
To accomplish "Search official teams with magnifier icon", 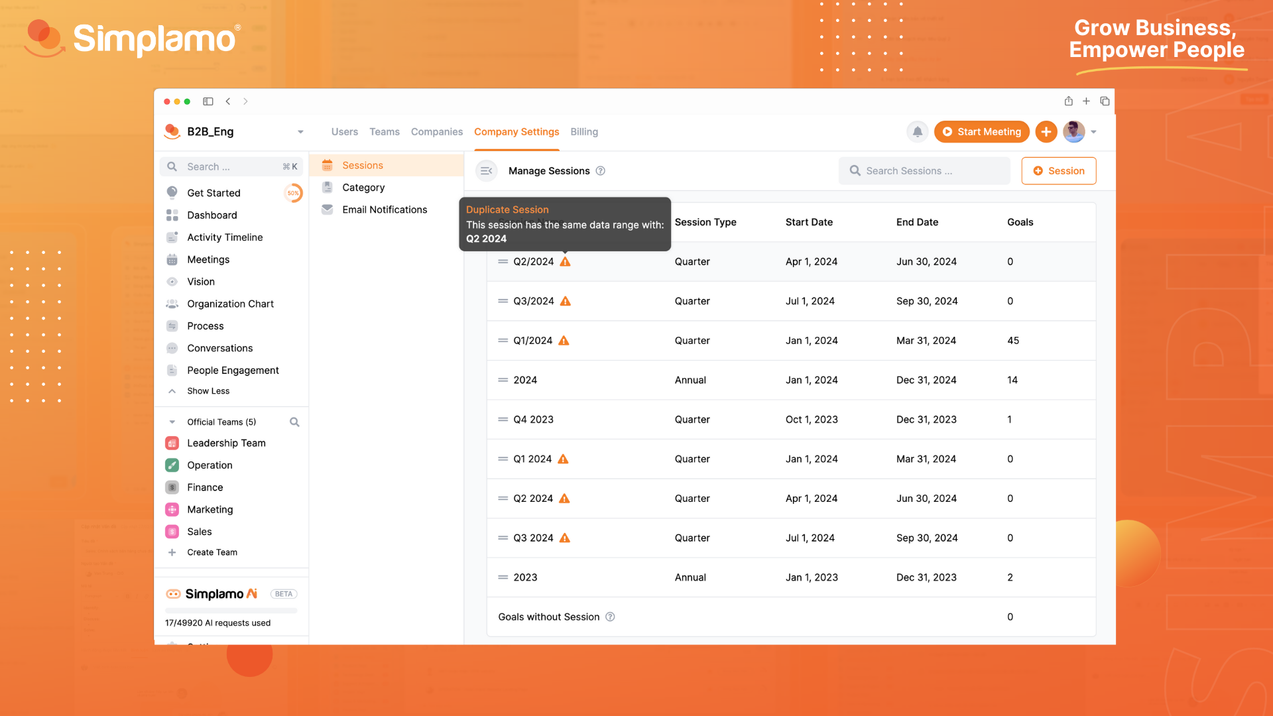I will [294, 422].
